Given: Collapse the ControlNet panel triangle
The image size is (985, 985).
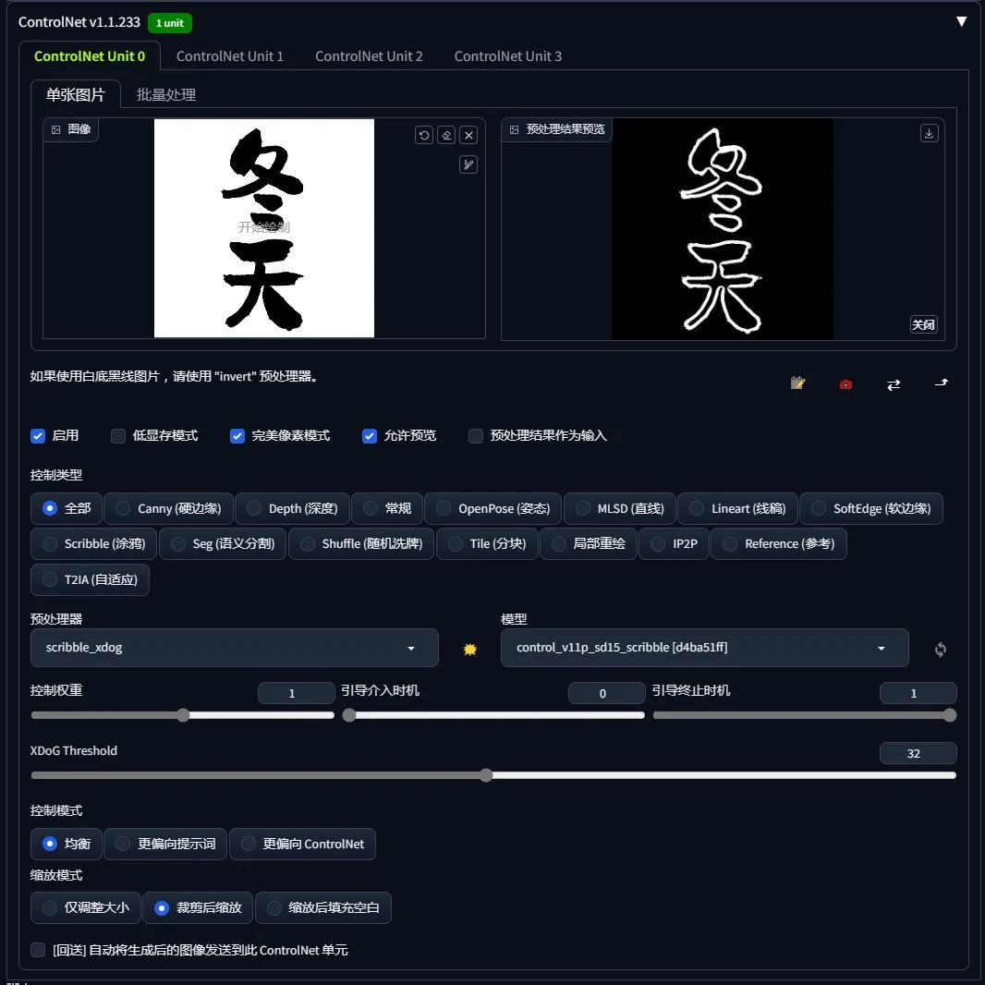Looking at the screenshot, I should (x=961, y=22).
